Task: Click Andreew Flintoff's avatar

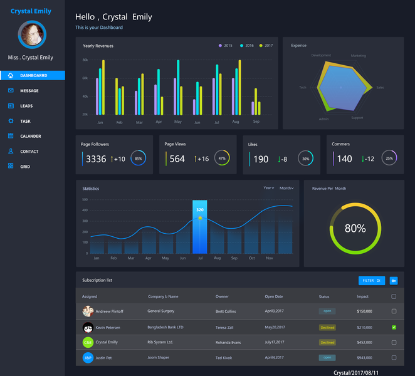Action: [x=88, y=311]
